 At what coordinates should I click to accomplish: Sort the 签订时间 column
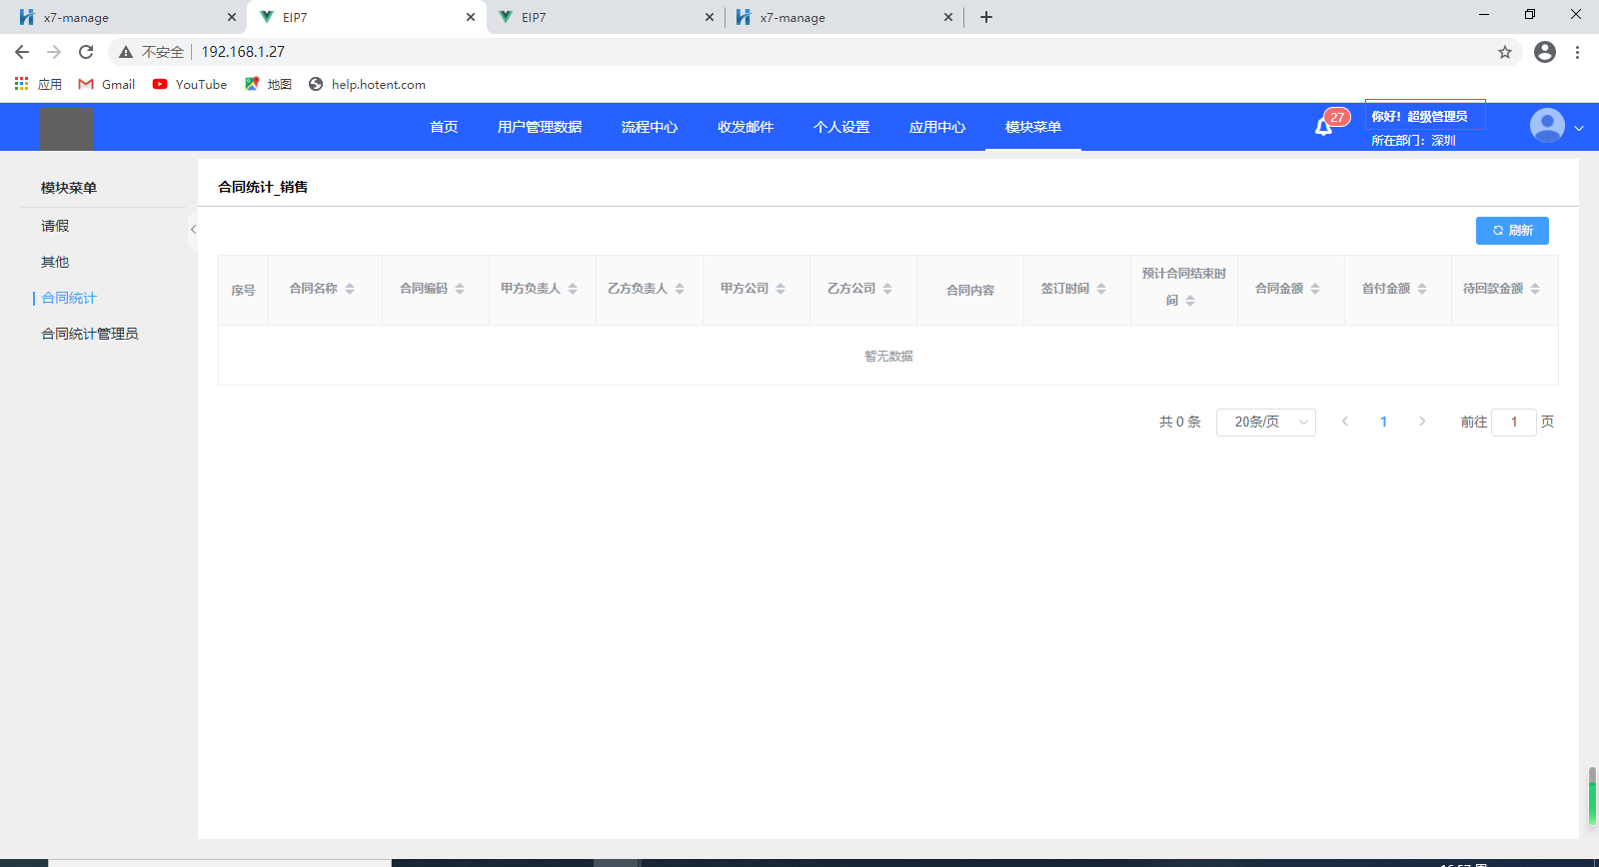tap(1101, 289)
